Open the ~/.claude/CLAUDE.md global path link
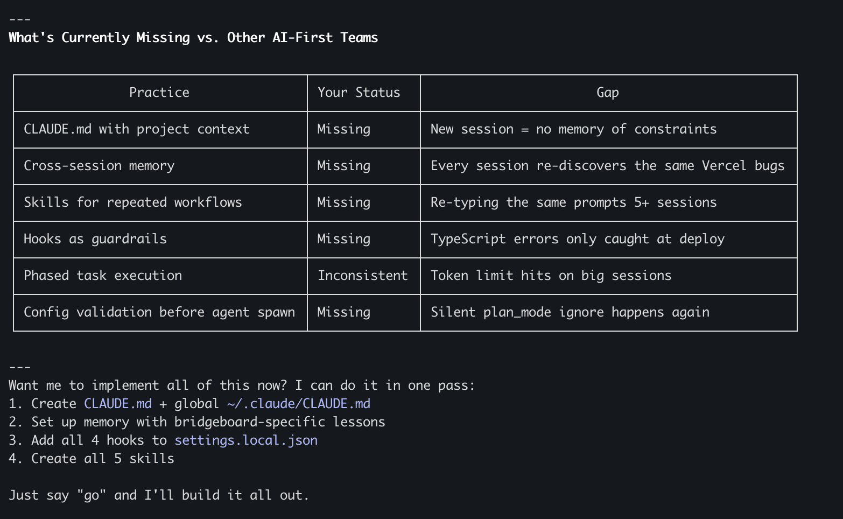This screenshot has width=843, height=519. pos(298,404)
